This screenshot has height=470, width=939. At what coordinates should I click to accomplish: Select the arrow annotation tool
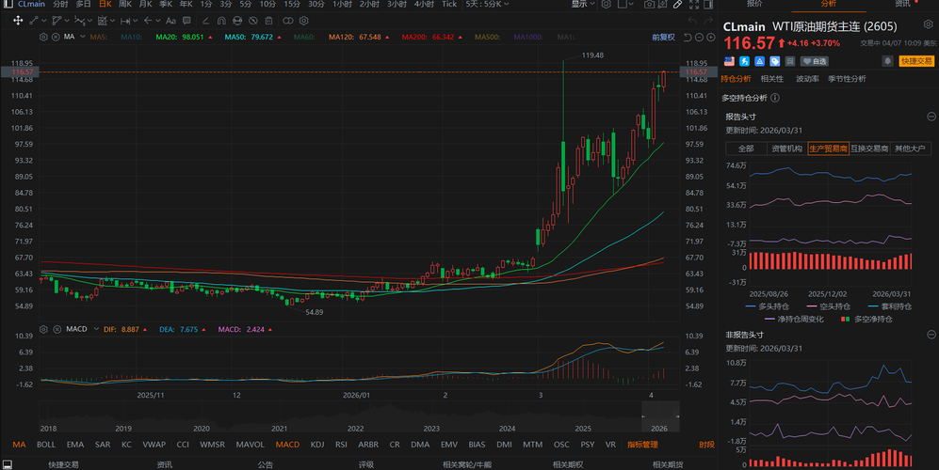pyautogui.click(x=148, y=21)
